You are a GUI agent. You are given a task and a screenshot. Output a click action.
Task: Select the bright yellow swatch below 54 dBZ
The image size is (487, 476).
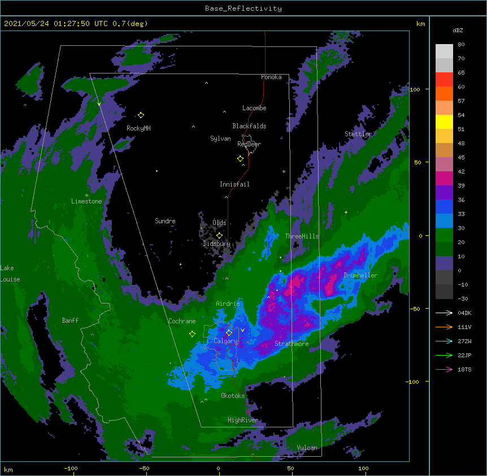tap(444, 122)
